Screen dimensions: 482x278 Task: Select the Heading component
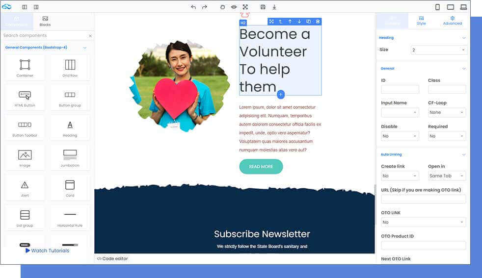(70, 128)
